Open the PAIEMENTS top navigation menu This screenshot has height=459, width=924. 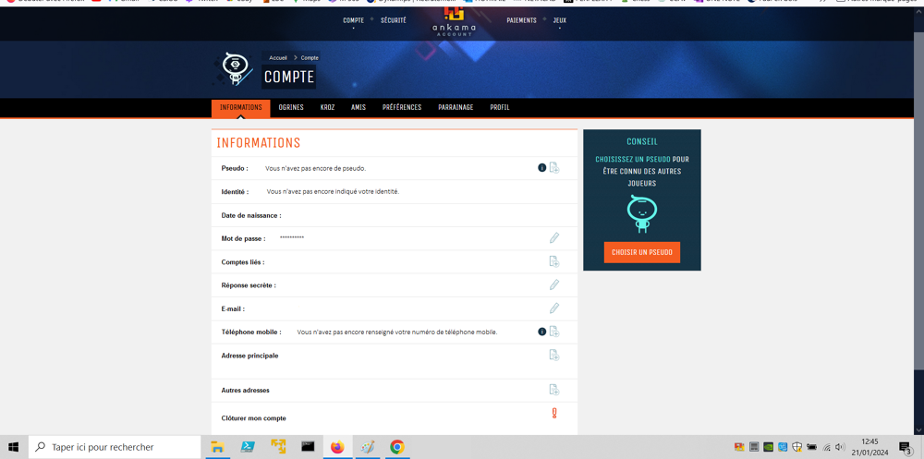pyautogui.click(x=521, y=20)
